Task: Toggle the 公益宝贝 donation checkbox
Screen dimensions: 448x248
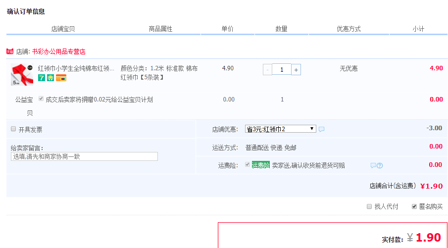Action: pos(41,99)
